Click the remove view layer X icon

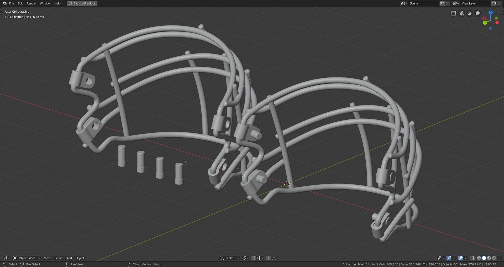click(x=499, y=3)
